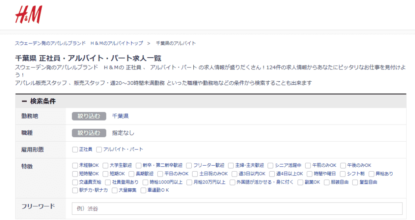Select 社員登用あり checkbox
Image resolution: width=415 pixels, height=220 pixels.
(x=108, y=182)
